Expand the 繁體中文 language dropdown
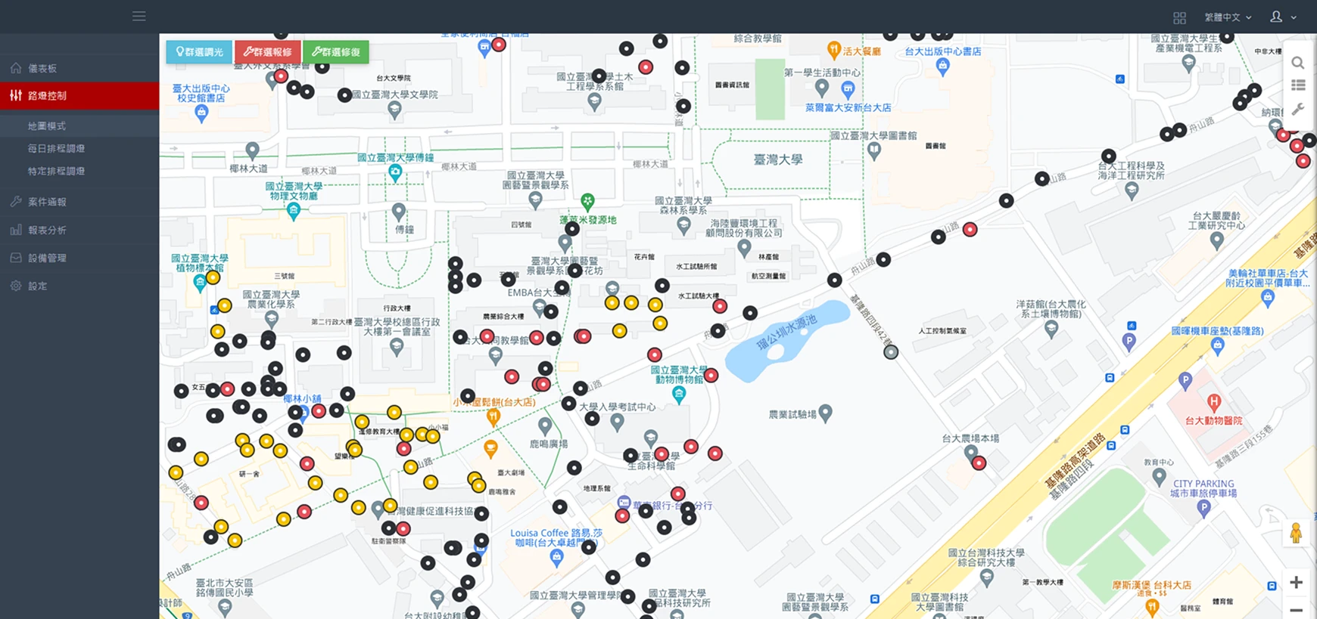Screen dimensions: 1317x619 (x=1227, y=17)
